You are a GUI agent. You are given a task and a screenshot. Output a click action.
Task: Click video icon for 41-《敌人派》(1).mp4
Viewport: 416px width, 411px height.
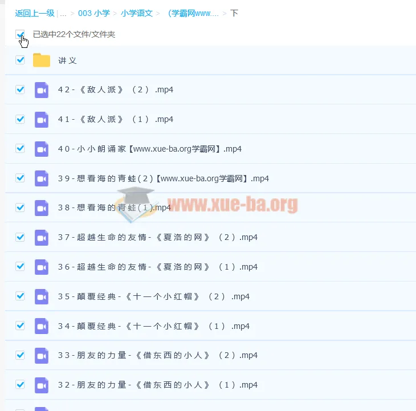(x=42, y=120)
